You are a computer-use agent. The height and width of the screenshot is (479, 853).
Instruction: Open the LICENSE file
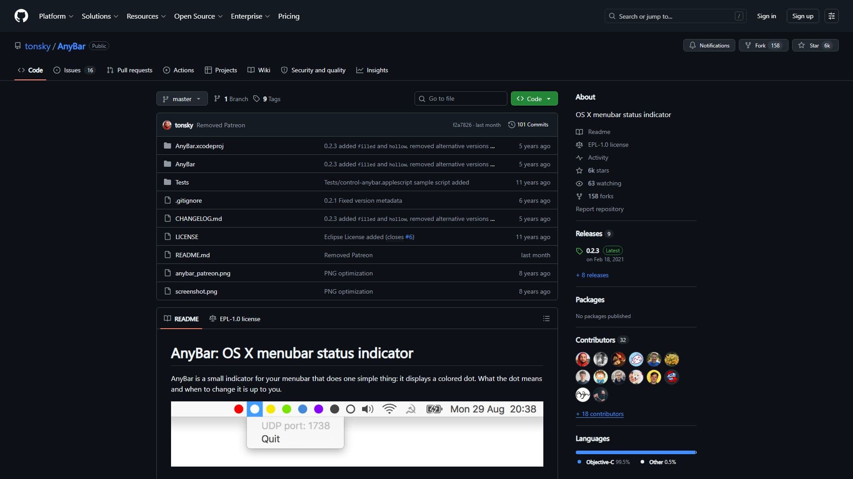click(187, 237)
